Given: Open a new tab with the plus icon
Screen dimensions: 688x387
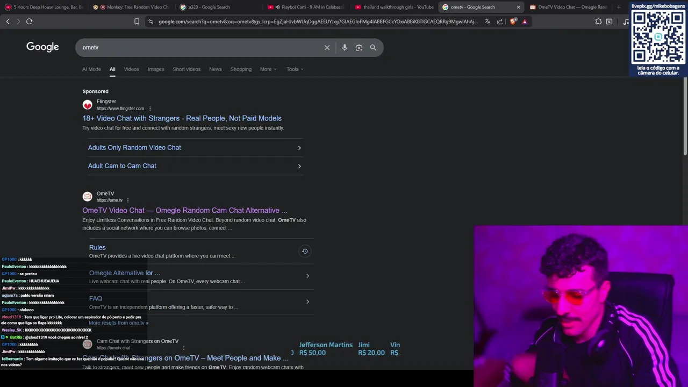Looking at the screenshot, I should [x=619, y=7].
